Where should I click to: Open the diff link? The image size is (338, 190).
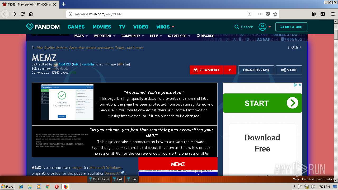[x=120, y=64]
